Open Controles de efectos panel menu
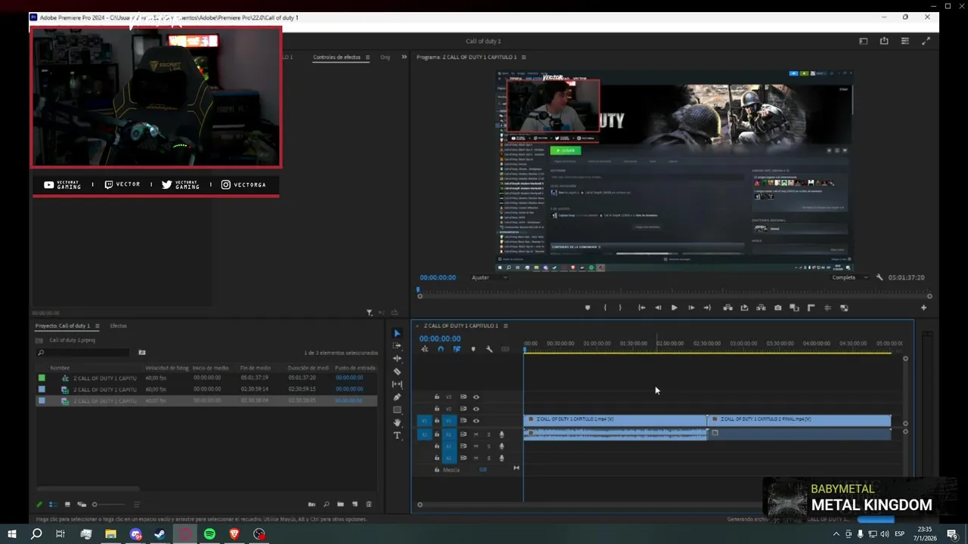Viewport: 968px width, 544px height. (368, 57)
